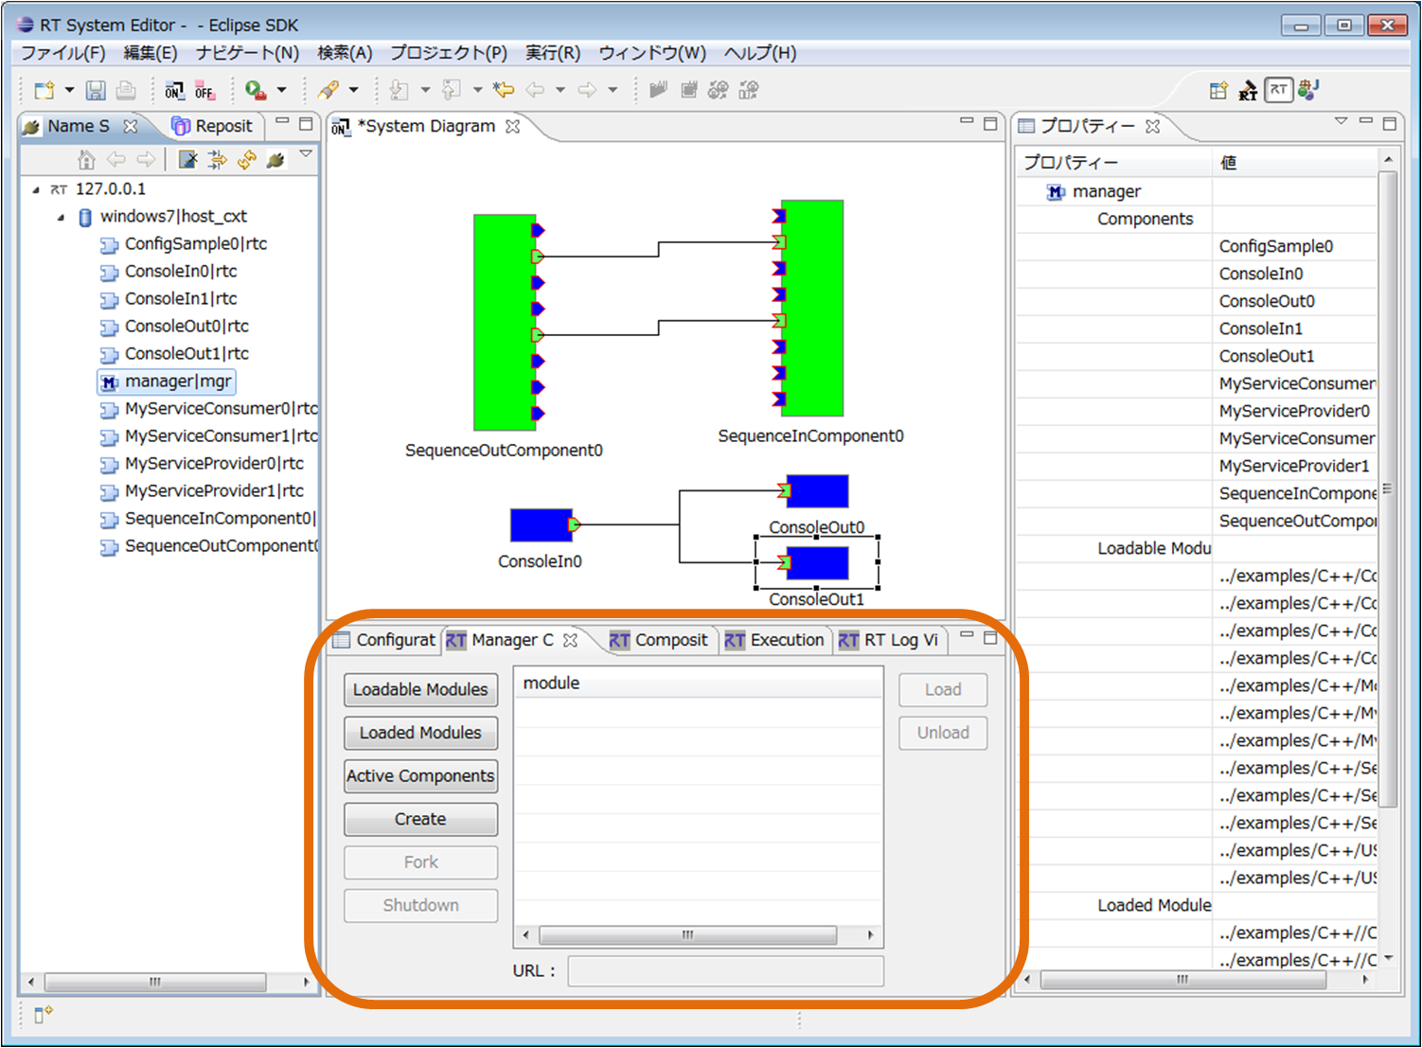Image resolution: width=1422 pixels, height=1048 pixels.
Task: Click the Save disk icon in toolbar
Action: (x=96, y=91)
